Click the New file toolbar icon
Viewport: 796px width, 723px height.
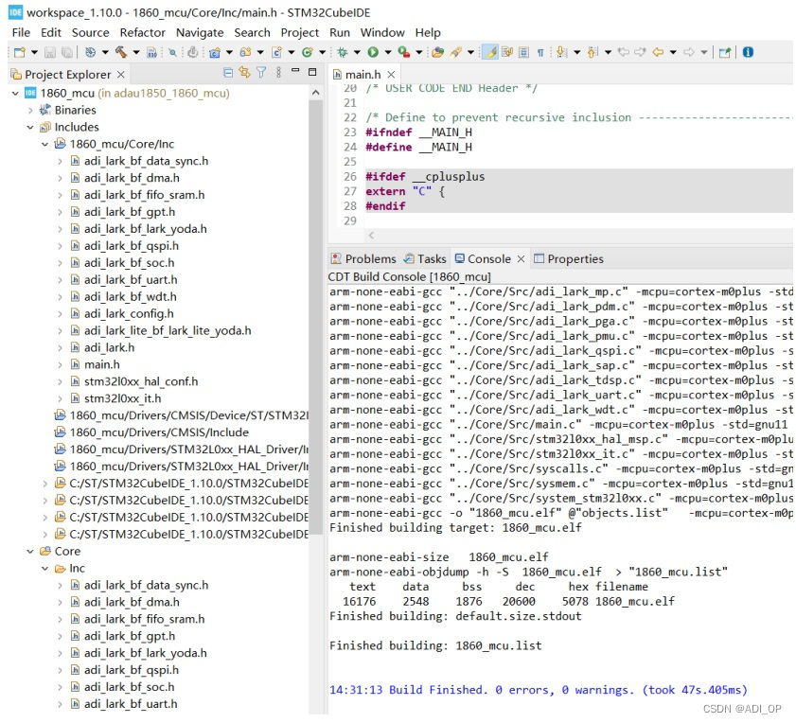click(19, 52)
